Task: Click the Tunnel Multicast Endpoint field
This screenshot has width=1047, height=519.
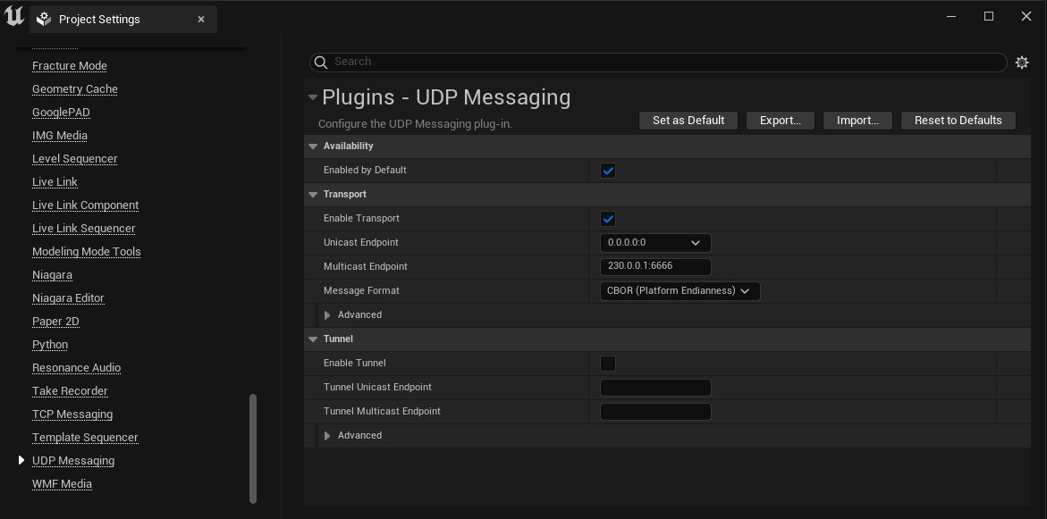Action: pos(655,412)
